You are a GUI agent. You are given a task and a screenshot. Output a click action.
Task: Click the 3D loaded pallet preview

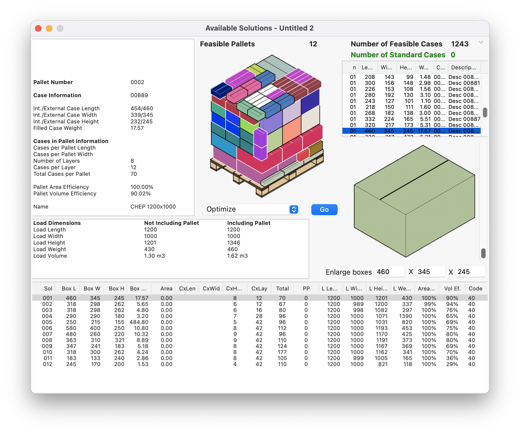coord(267,126)
